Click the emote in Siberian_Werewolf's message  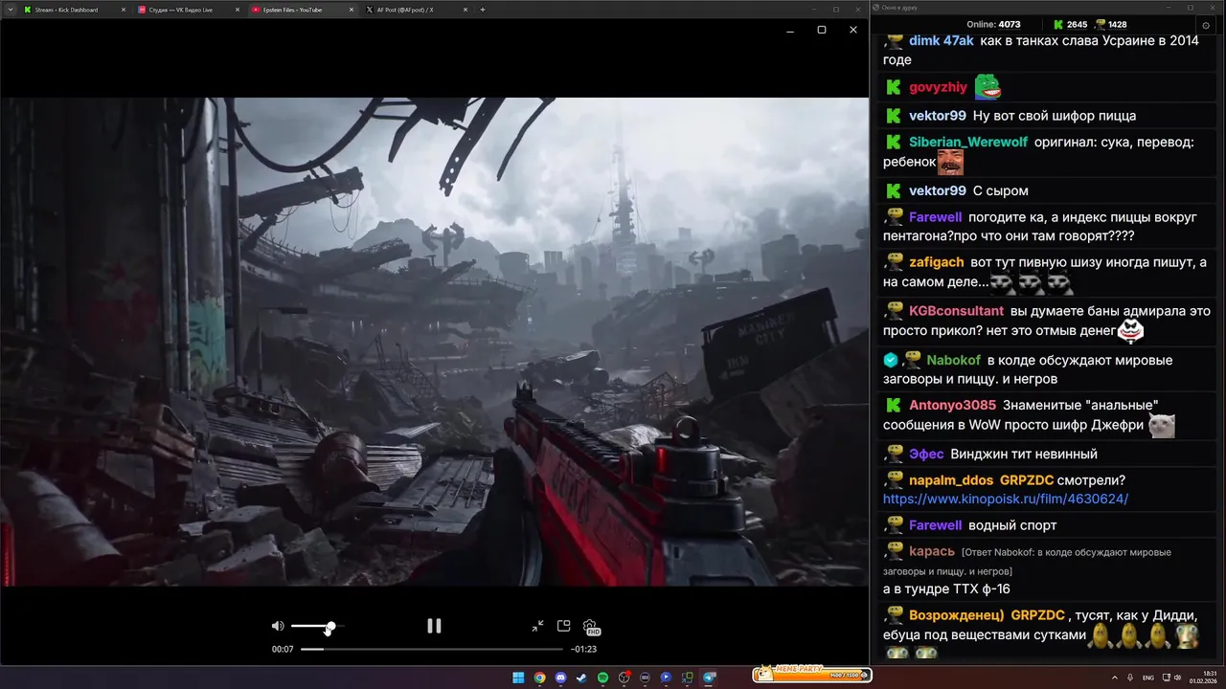pos(950,163)
